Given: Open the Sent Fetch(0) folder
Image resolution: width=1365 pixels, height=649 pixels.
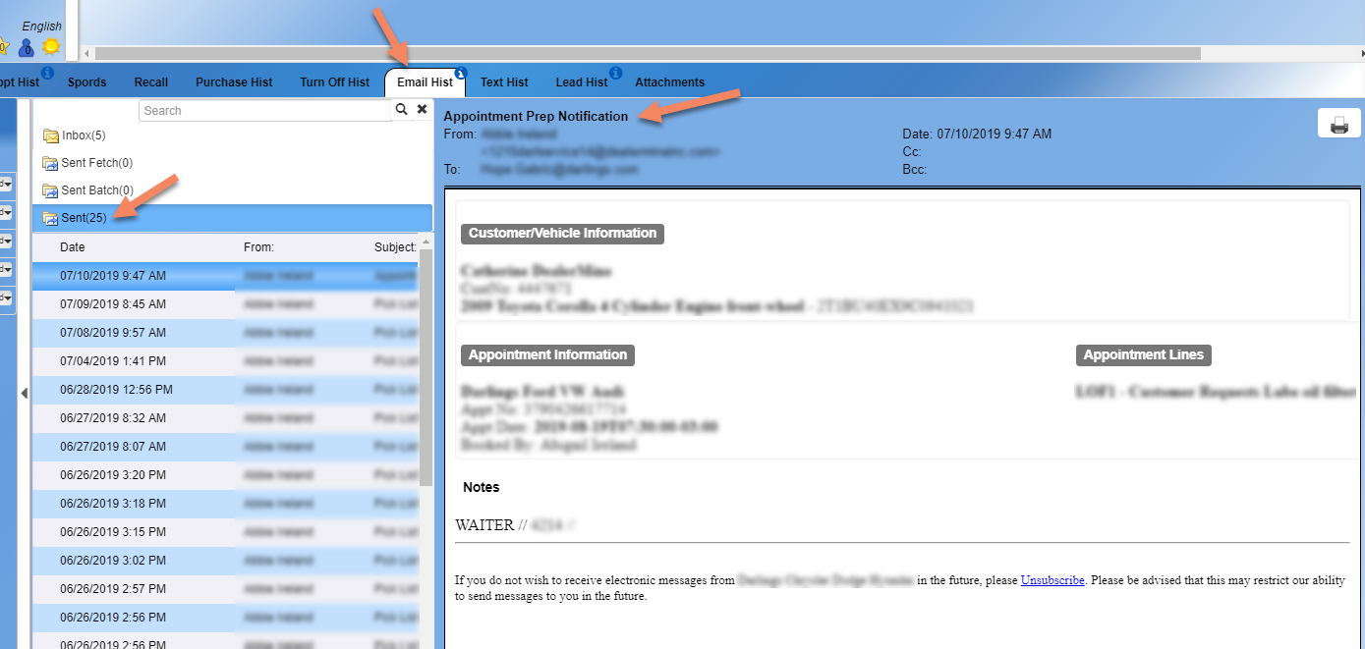Looking at the screenshot, I should (96, 163).
